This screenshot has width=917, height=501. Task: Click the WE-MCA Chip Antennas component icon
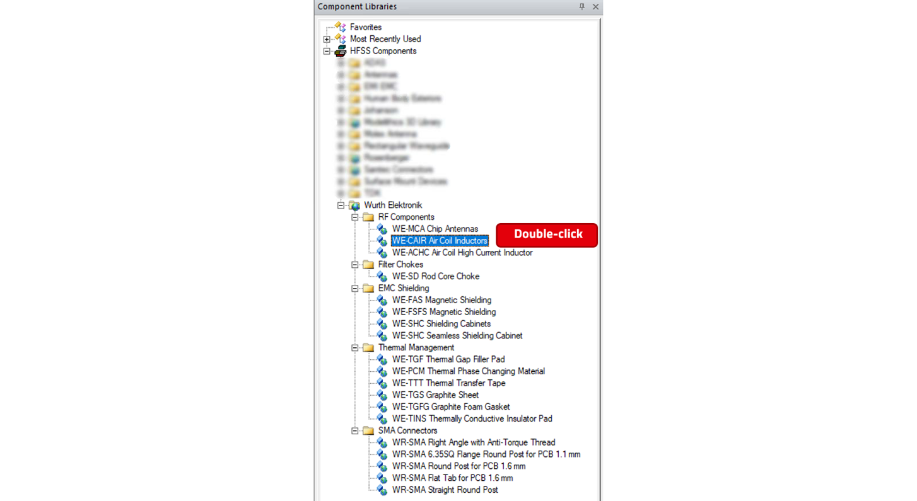coord(382,229)
